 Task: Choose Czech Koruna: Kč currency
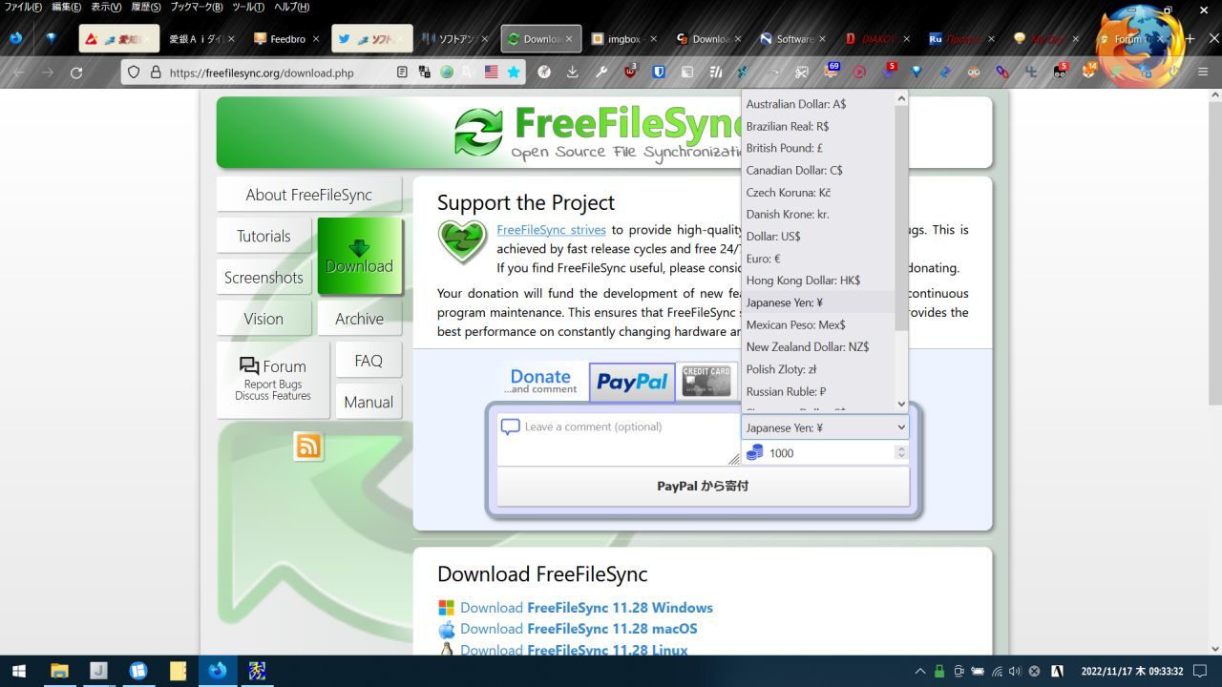click(818, 192)
